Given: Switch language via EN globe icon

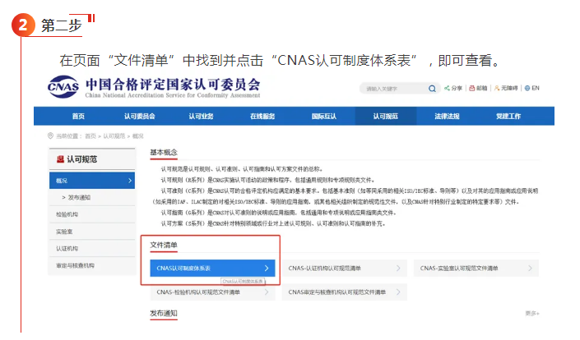Looking at the screenshot, I should 527,88.
